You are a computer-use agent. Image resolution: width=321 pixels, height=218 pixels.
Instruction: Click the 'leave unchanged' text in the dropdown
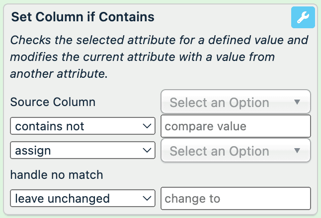pyautogui.click(x=63, y=199)
